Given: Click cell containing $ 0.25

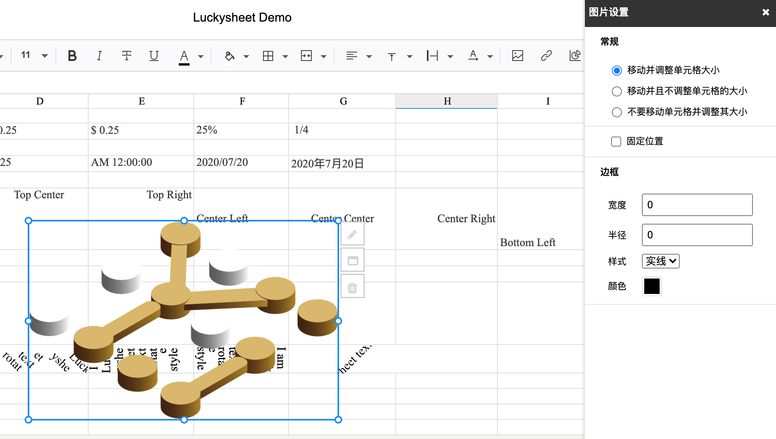Looking at the screenshot, I should pyautogui.click(x=141, y=131).
